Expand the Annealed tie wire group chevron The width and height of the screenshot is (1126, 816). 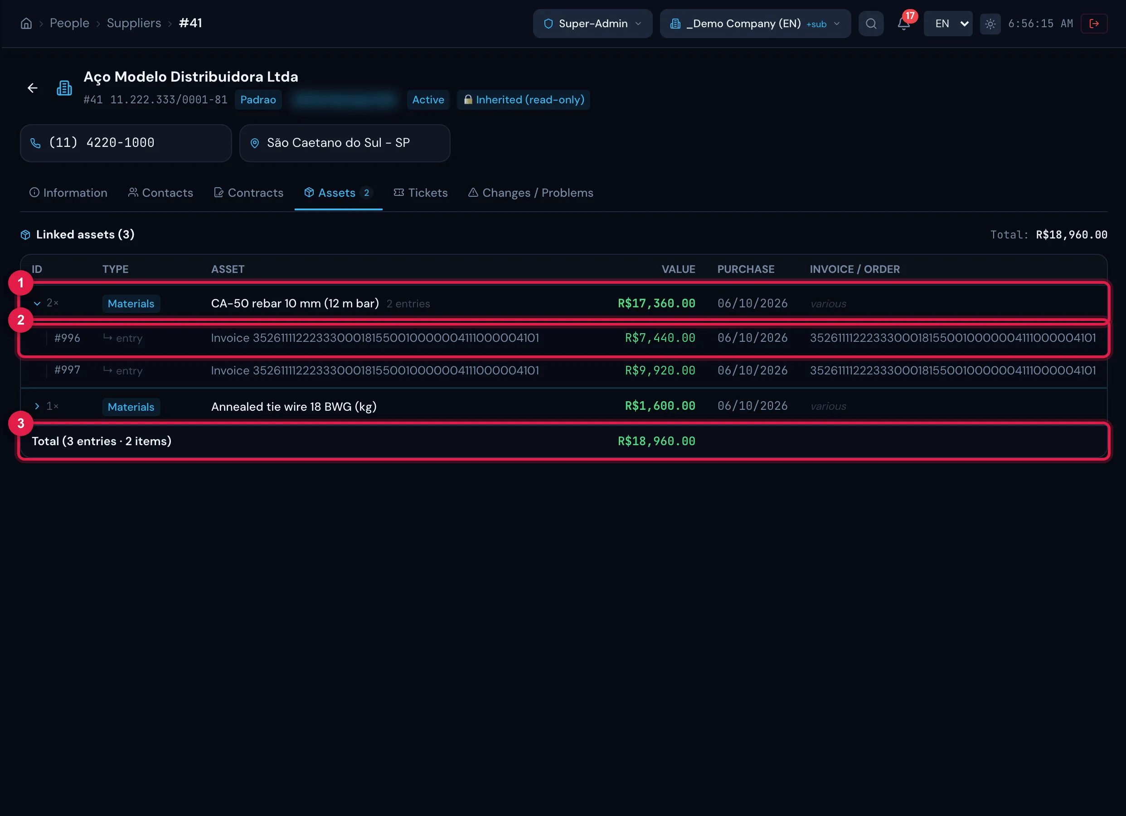click(x=37, y=406)
